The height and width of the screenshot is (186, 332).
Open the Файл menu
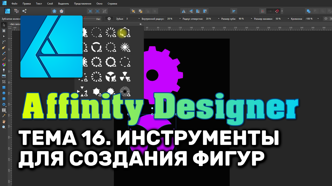[x=15, y=4]
